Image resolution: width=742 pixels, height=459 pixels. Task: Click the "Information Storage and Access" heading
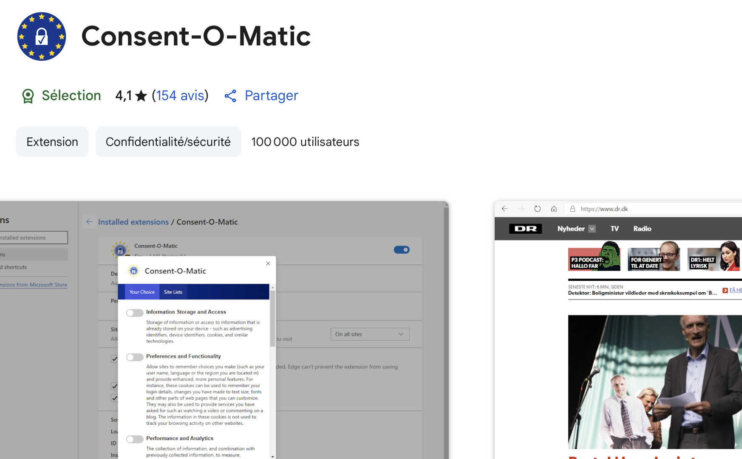tap(186, 312)
